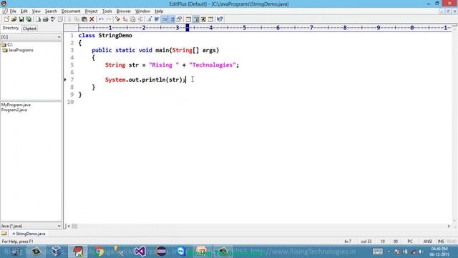Viewport: 458px width, 258px height.
Task: Click the Save All toolbar icon
Action: pyautogui.click(x=29, y=19)
